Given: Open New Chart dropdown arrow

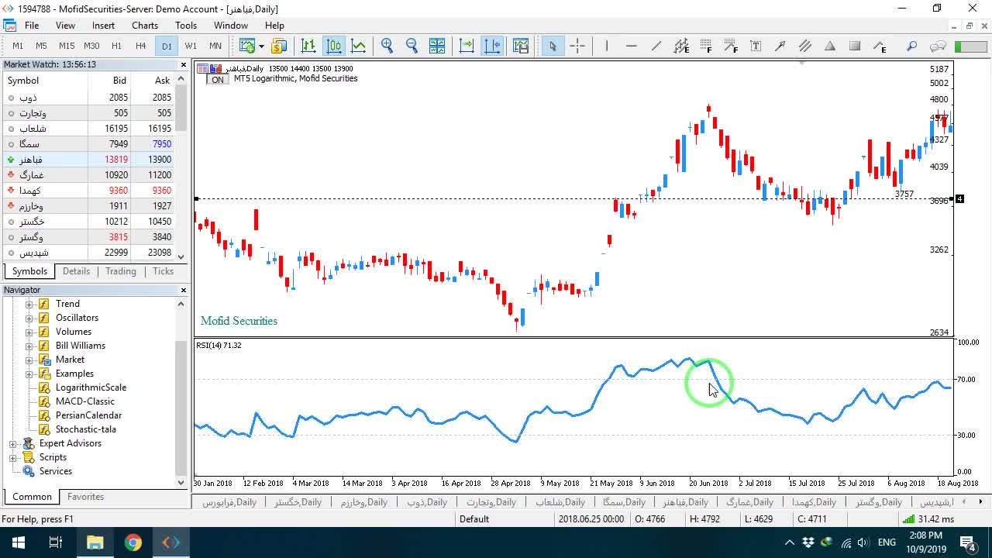Looking at the screenshot, I should point(261,46).
